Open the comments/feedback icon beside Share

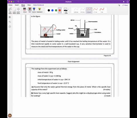pyautogui.click(x=119, y=5)
